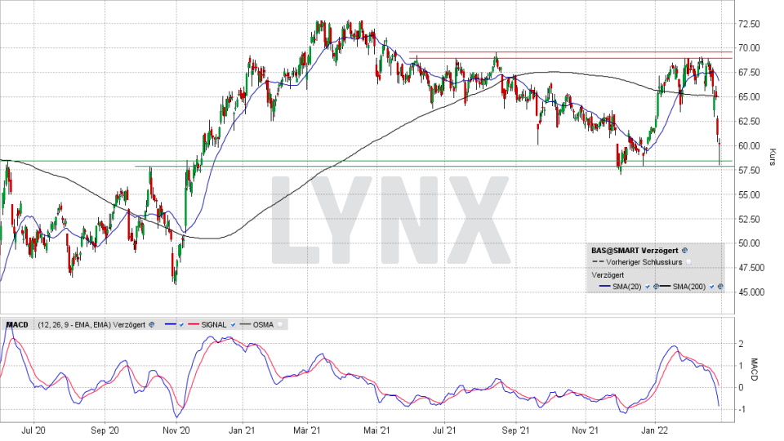The image size is (784, 441).
Task: Click the Nov '21 date axis label
Action: [585, 430]
